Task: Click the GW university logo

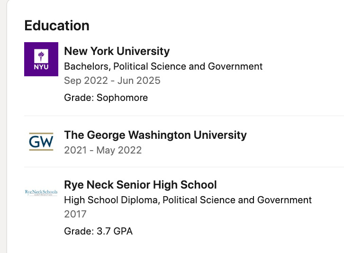Action: coord(41,141)
